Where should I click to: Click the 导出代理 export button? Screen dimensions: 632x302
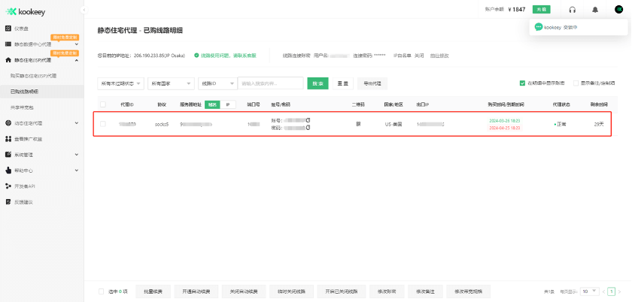372,83
